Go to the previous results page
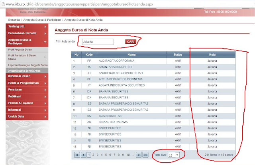Screen dimensions: 255x165 click(x=84, y=155)
